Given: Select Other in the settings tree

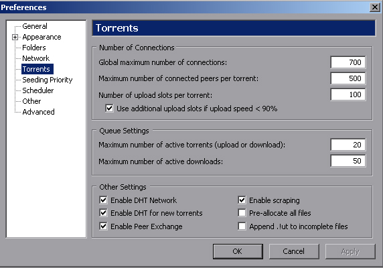Looking at the screenshot, I should [x=31, y=101].
